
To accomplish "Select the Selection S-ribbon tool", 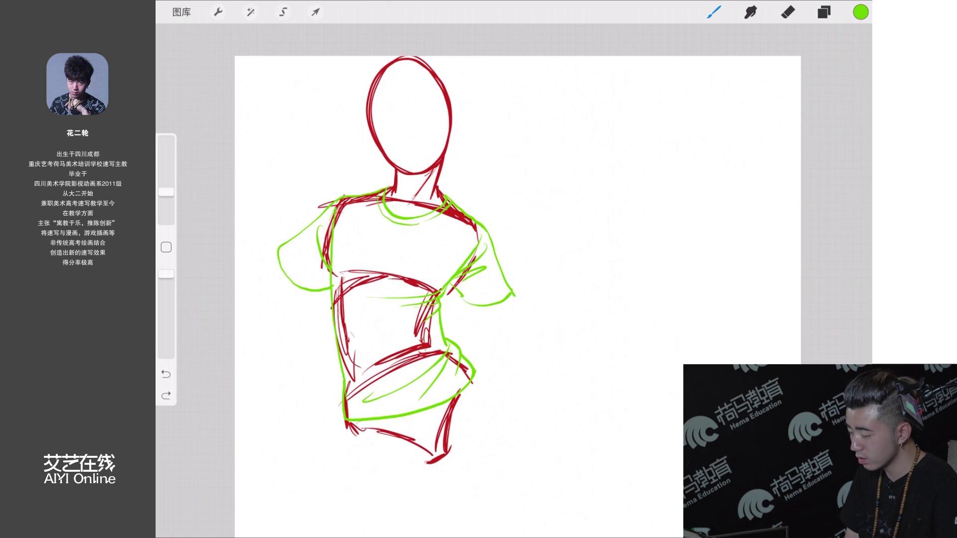I will coord(283,12).
